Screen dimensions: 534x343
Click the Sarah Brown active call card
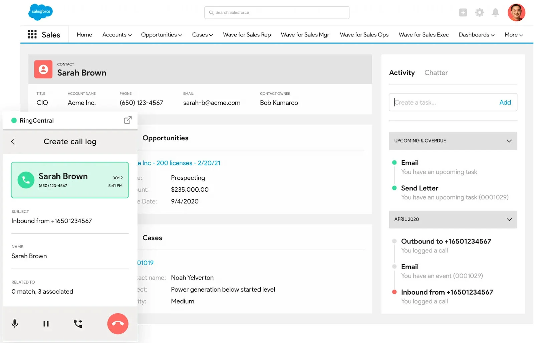[70, 180]
